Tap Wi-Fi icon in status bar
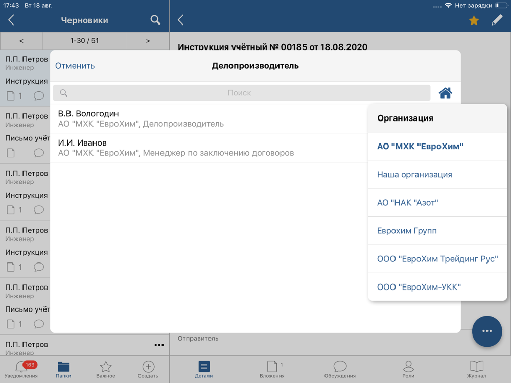The height and width of the screenshot is (383, 511). click(x=448, y=5)
